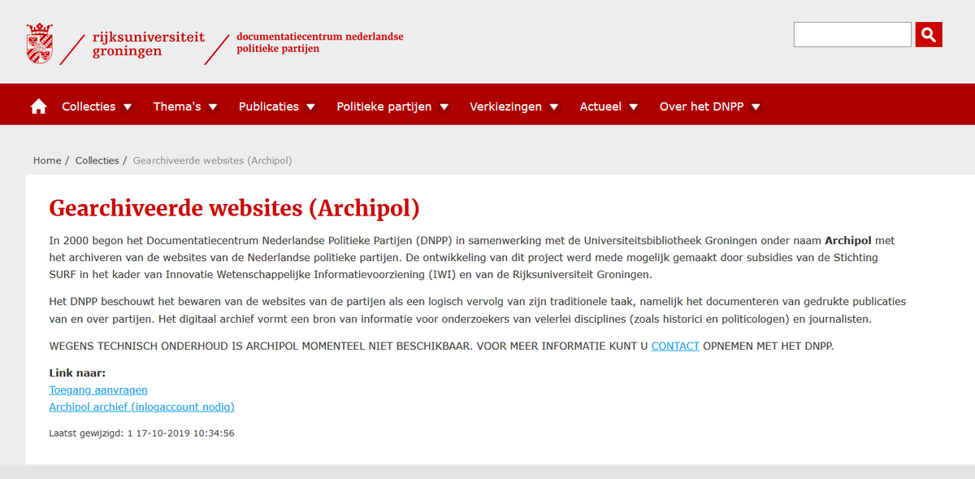Open the Publicaties menu
The width and height of the screenshot is (975, 479).
(x=269, y=107)
